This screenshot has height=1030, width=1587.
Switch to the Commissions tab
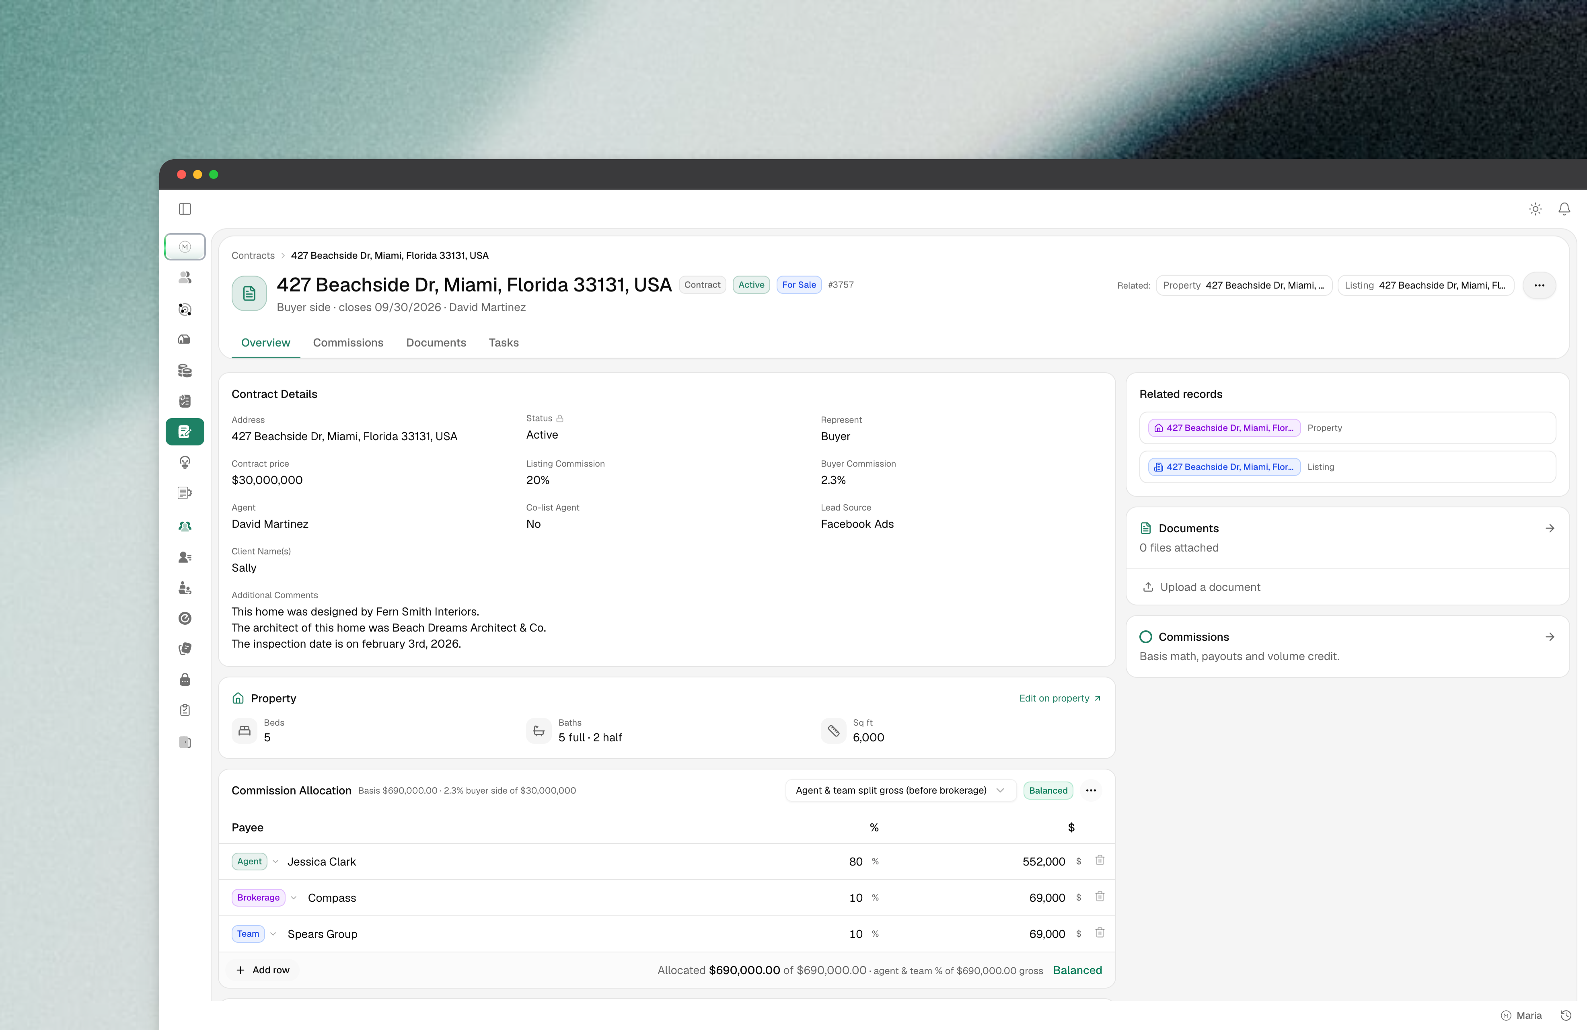point(348,343)
